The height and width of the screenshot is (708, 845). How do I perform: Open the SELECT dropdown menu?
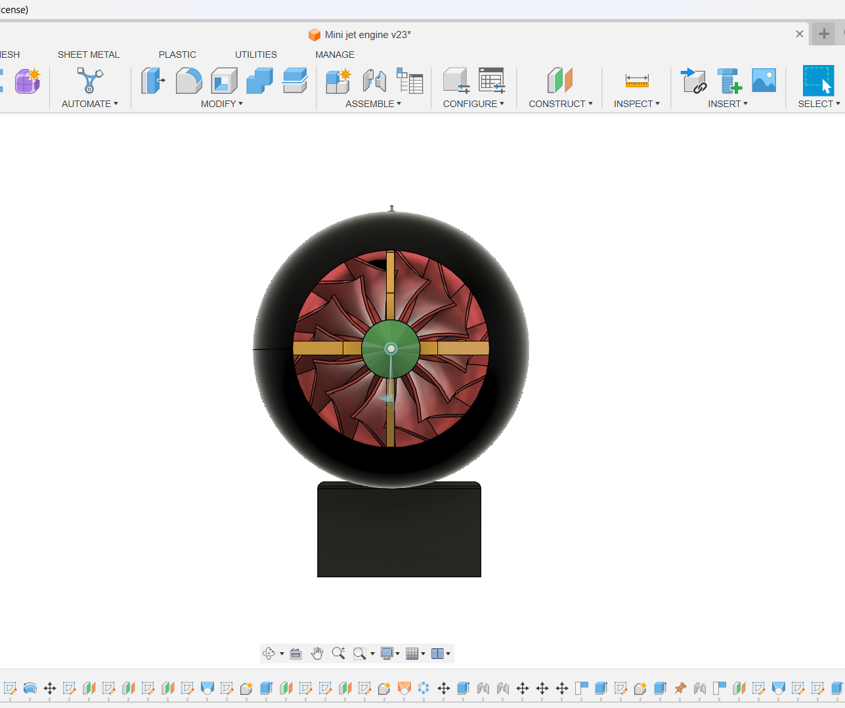point(819,104)
